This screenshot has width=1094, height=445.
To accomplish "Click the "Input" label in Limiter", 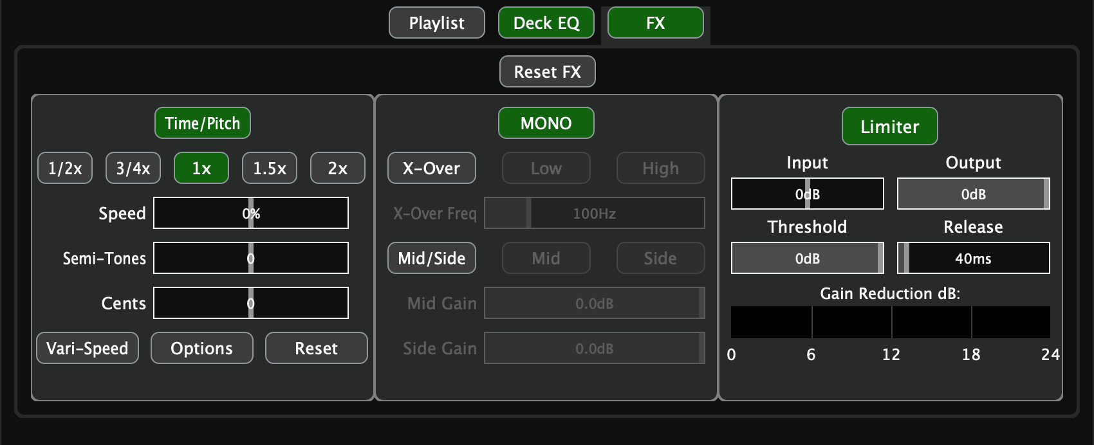I will [x=808, y=163].
